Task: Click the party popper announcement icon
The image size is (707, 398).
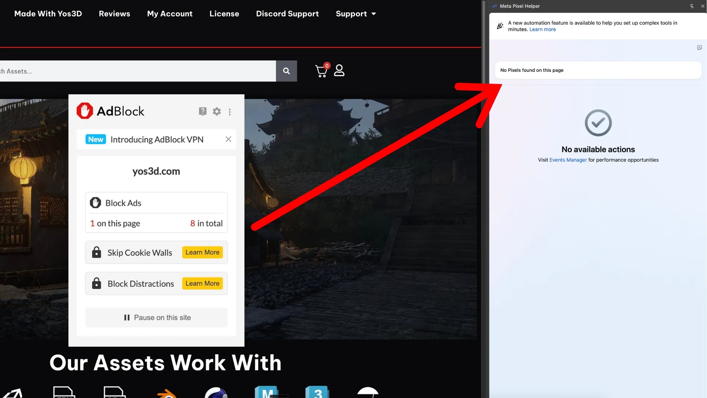Action: [500, 26]
